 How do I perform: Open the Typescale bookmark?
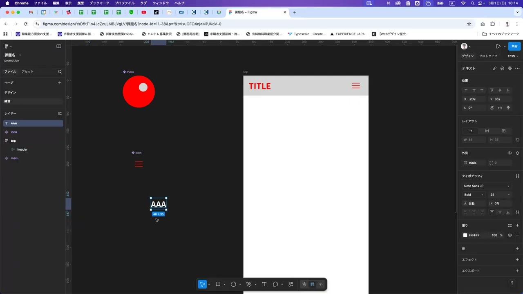[306, 34]
